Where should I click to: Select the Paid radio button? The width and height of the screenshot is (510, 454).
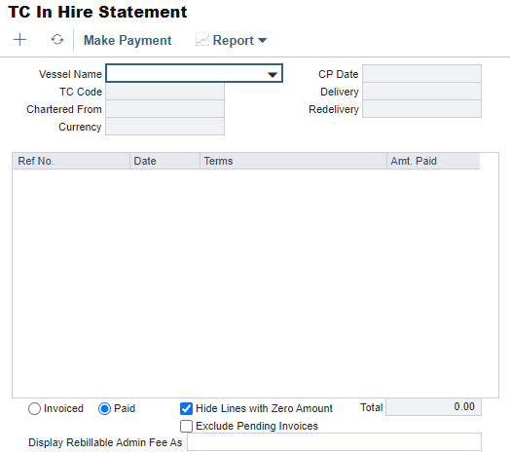click(104, 408)
